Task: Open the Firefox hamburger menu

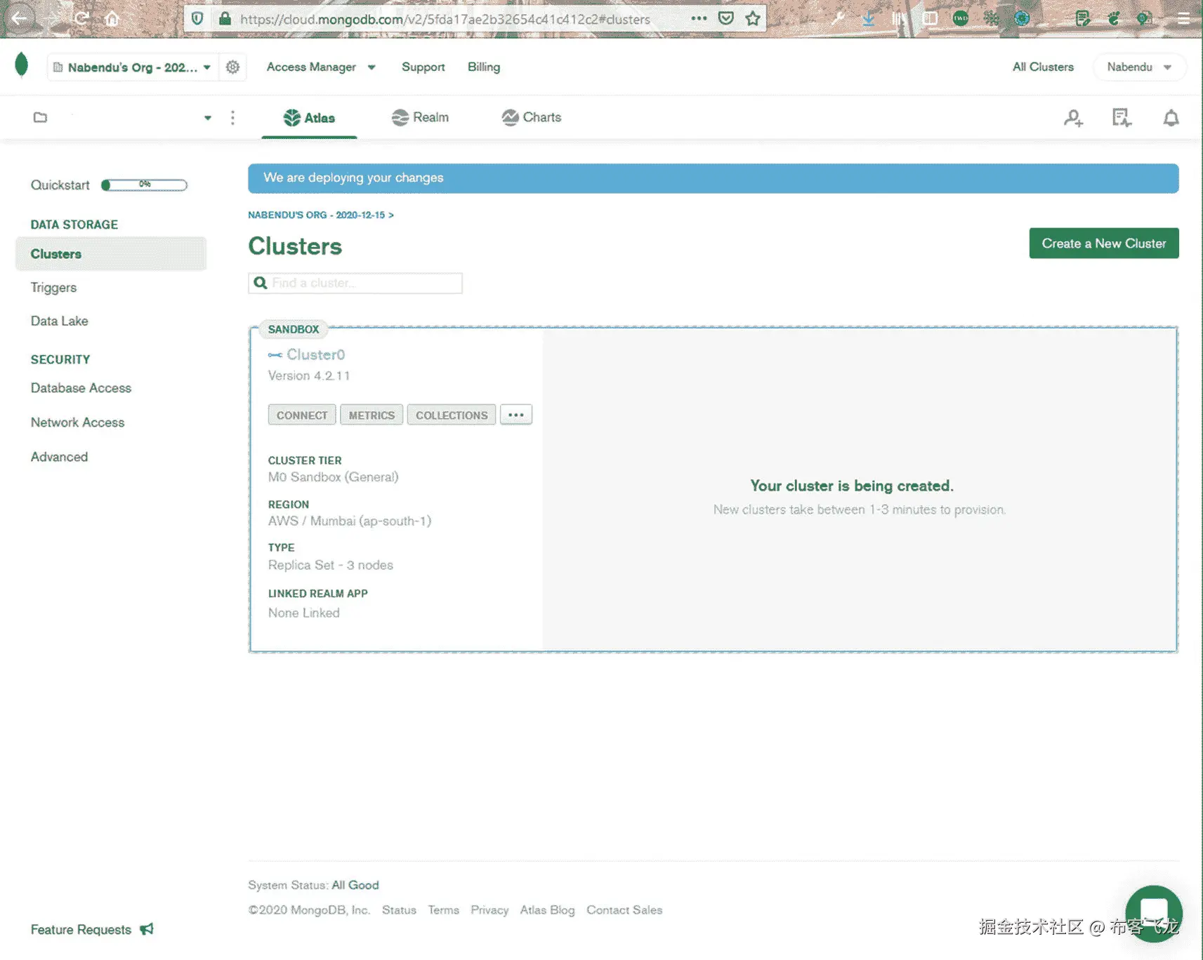Action: coord(1184,19)
